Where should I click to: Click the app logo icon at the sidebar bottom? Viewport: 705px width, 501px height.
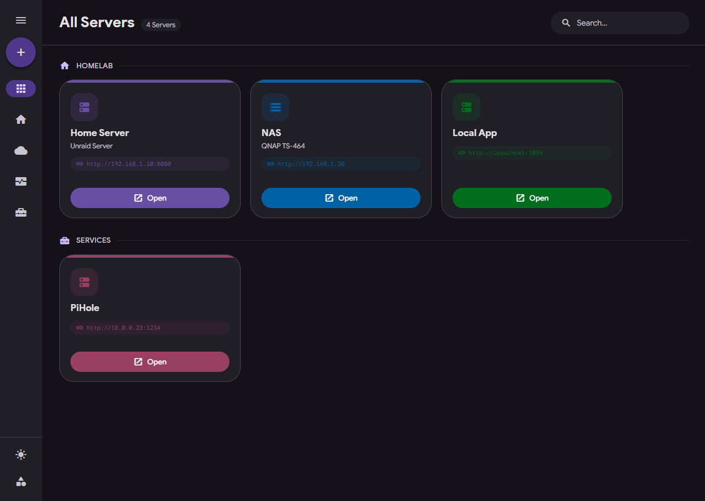click(x=20, y=481)
